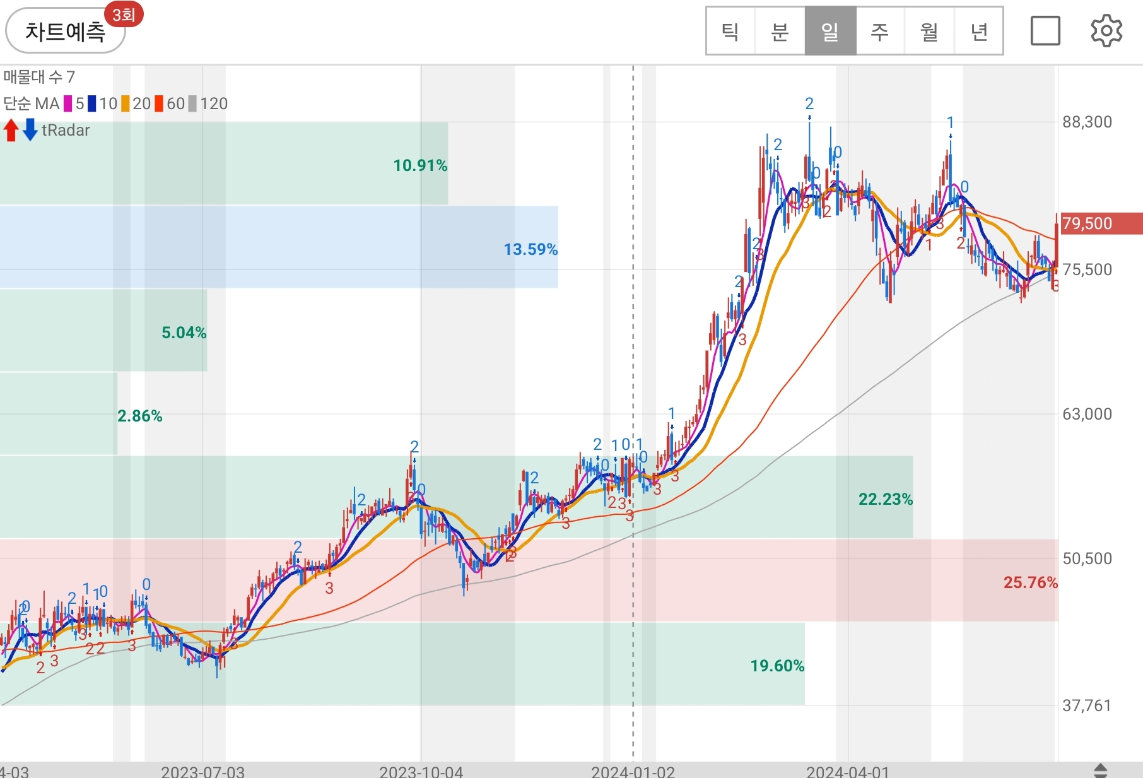Click the 88,300 price axis label

coord(1087,122)
